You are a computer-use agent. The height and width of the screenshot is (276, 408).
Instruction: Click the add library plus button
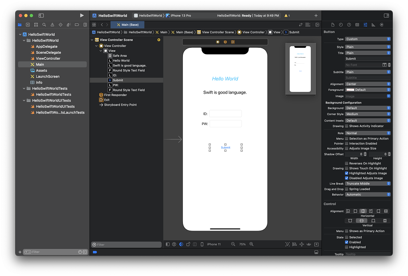click(x=316, y=16)
